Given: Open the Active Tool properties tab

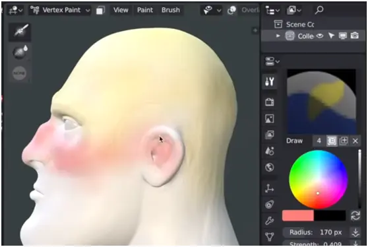Looking at the screenshot, I should [x=270, y=81].
